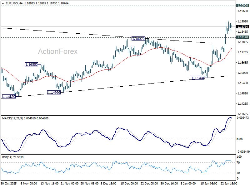The width and height of the screenshot is (250, 187).
Task: Click the 30 Oct 2025 date label
Action: point(9,183)
